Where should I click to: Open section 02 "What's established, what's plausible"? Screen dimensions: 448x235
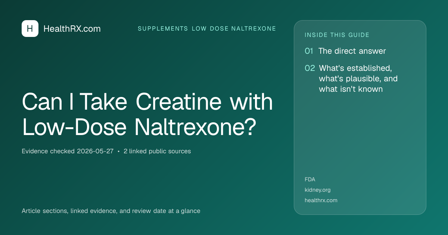coord(351,79)
